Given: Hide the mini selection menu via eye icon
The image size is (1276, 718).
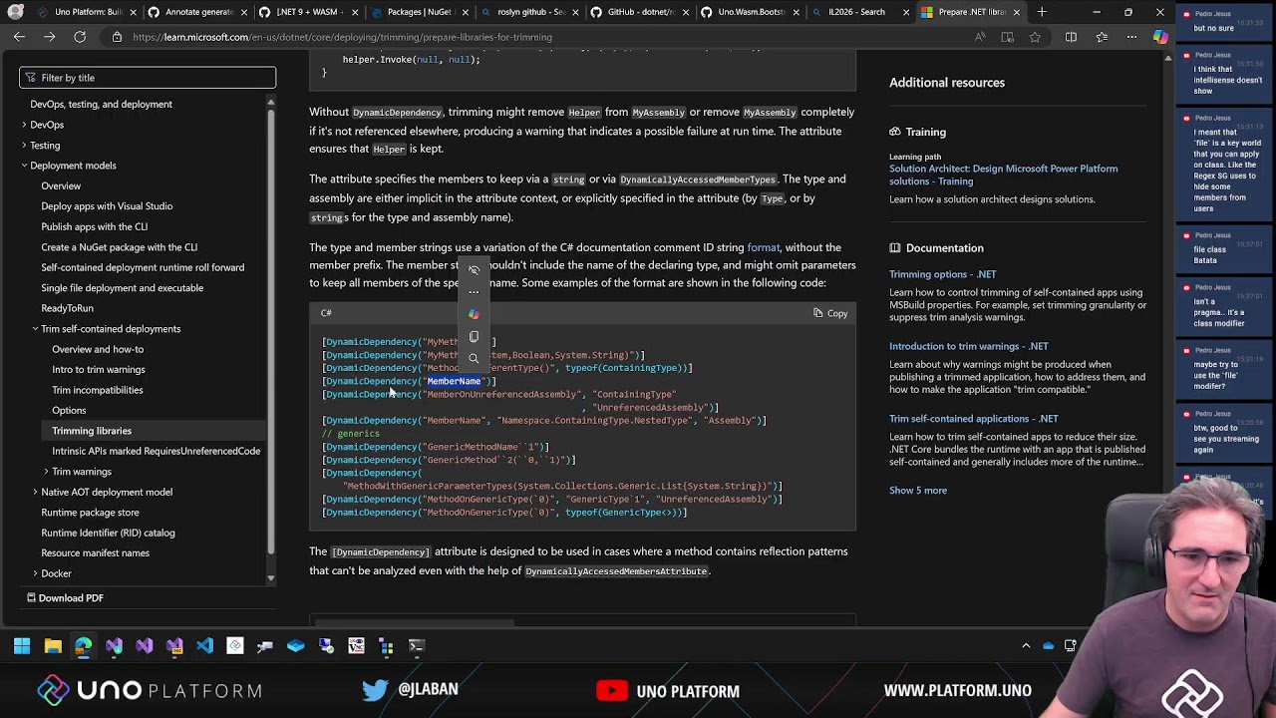Looking at the screenshot, I should (x=474, y=270).
